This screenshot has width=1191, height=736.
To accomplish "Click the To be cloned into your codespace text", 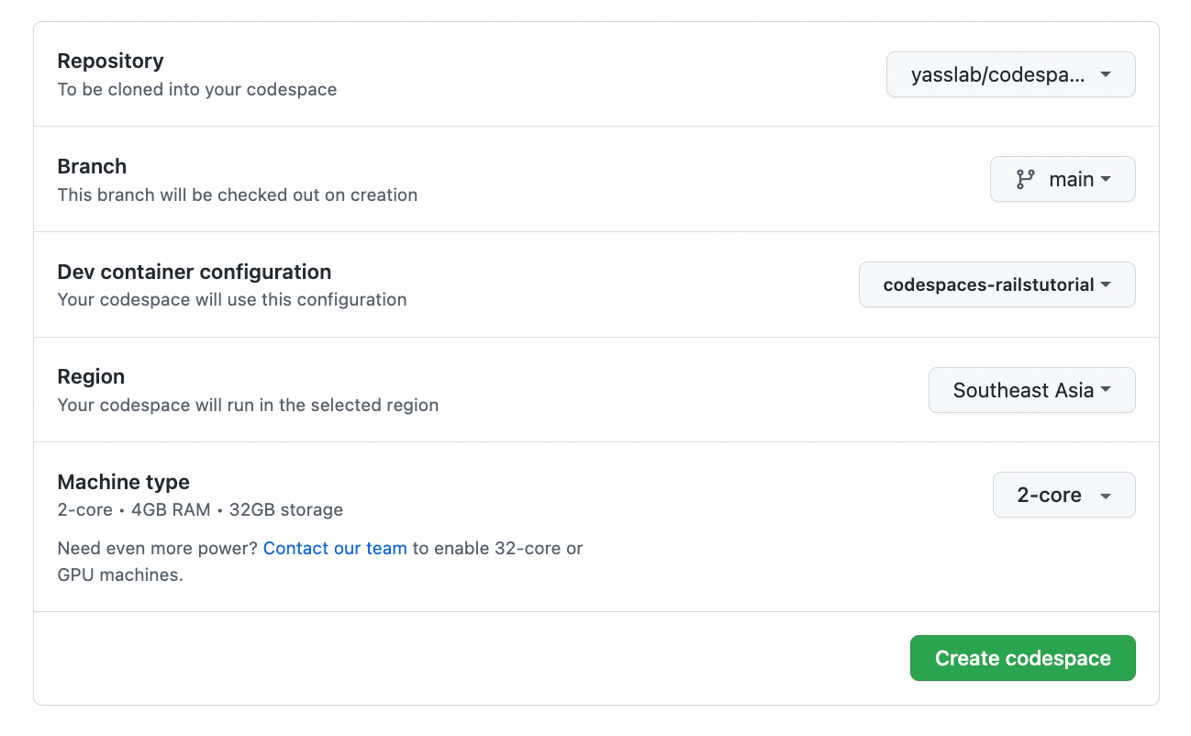I will pyautogui.click(x=197, y=90).
